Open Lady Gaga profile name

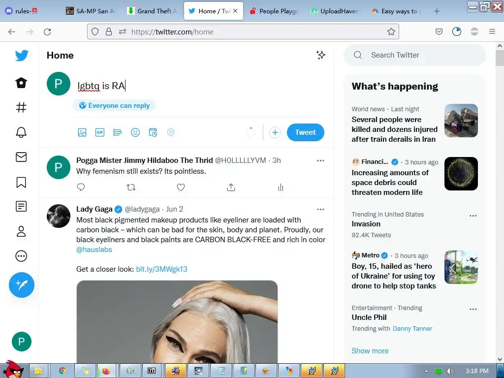[x=94, y=209]
